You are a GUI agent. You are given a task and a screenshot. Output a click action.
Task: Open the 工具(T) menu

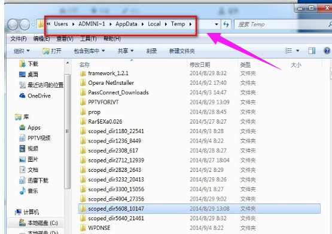tap(89, 39)
